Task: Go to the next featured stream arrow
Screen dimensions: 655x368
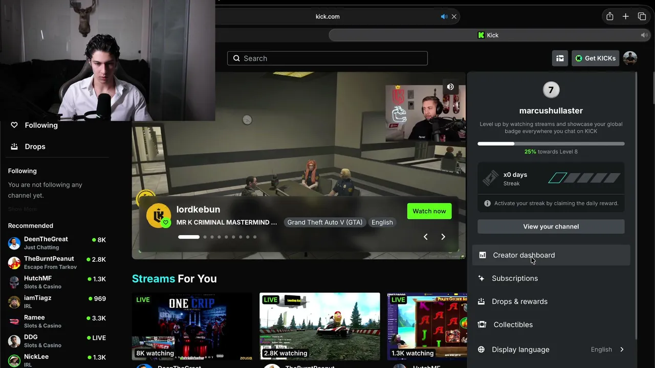Action: point(443,237)
